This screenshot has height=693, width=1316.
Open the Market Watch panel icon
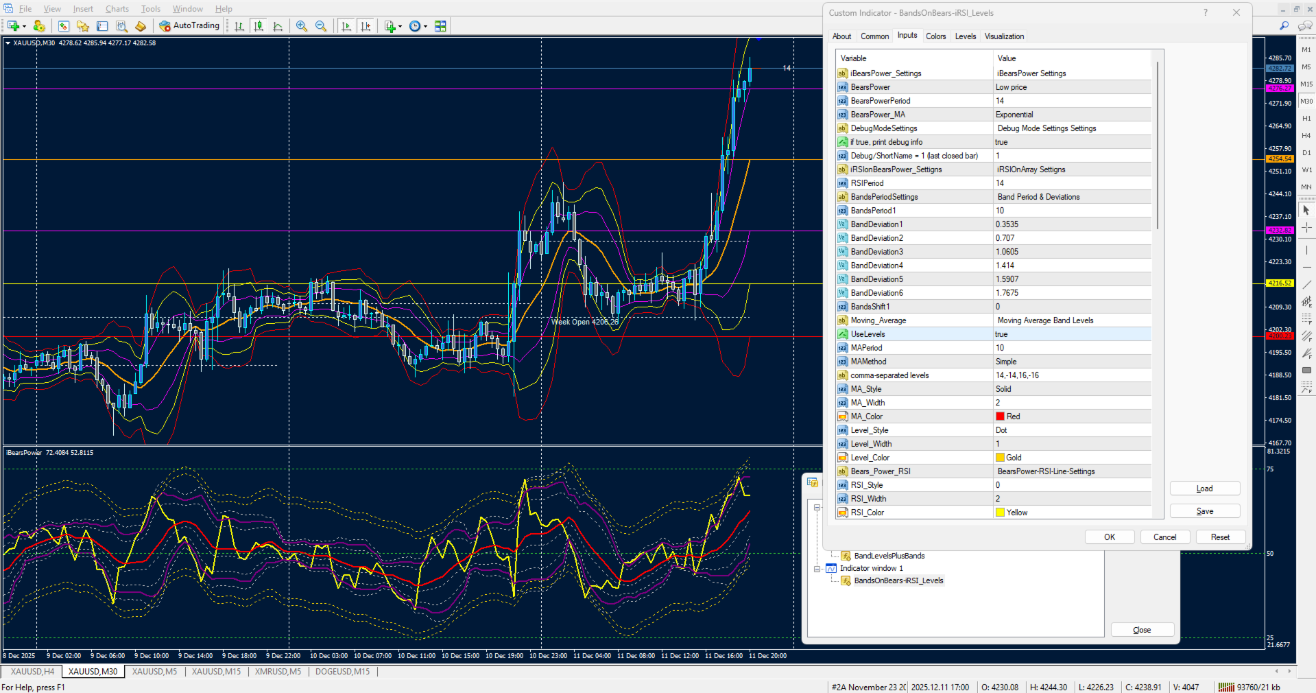click(x=63, y=26)
